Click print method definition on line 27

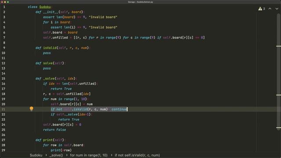(48, 140)
